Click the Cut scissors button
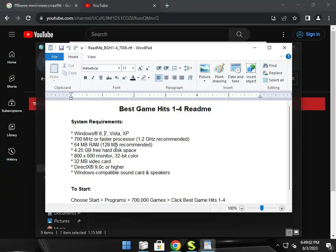 pyautogui.click(x=69, y=66)
